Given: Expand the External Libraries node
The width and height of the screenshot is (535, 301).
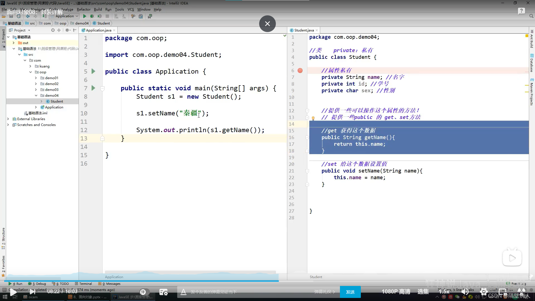Looking at the screenshot, I should coord(8,119).
